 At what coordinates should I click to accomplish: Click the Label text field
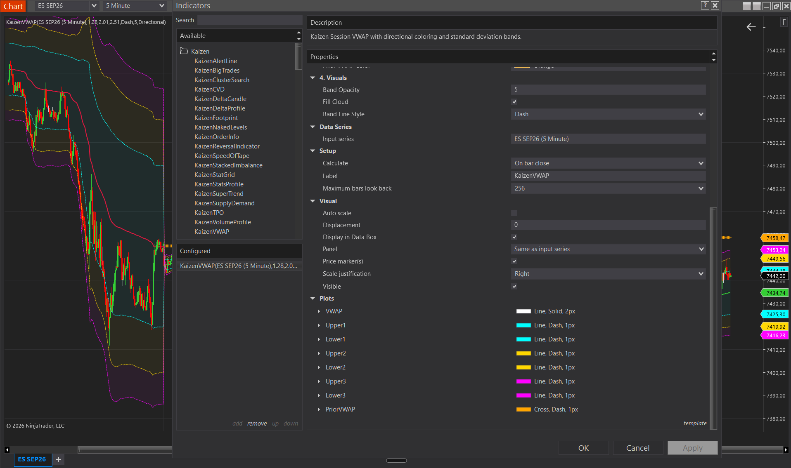[609, 176]
